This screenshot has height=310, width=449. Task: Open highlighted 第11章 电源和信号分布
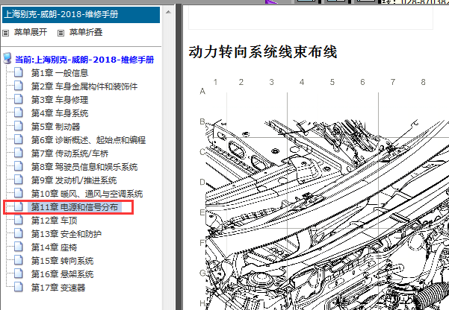(x=75, y=207)
